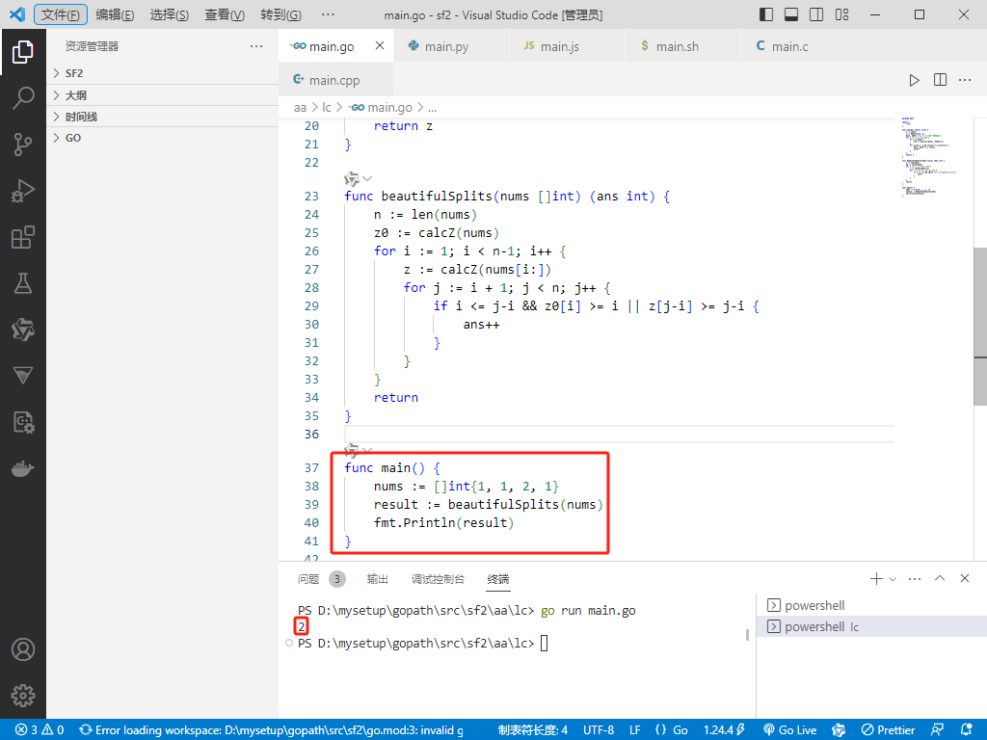This screenshot has width=987, height=740.
Task: Open Source Control view in activity bar
Action: 23,145
